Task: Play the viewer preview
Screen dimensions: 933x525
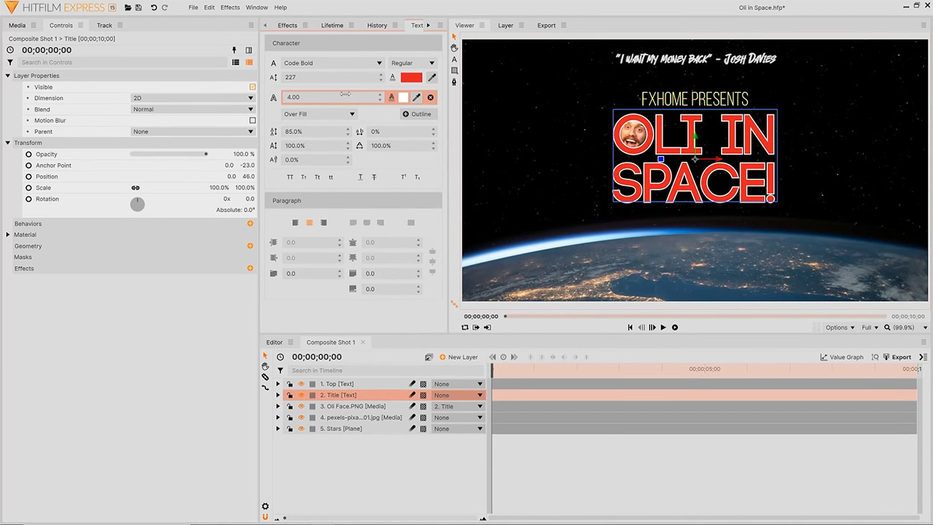Action: [x=663, y=327]
